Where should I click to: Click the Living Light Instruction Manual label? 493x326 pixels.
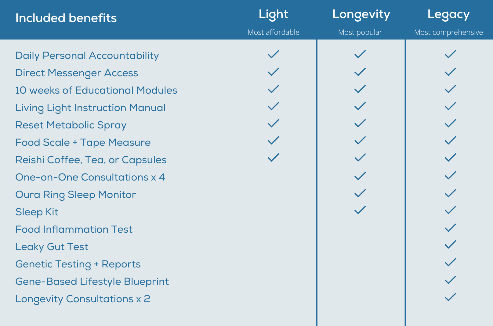pyautogui.click(x=90, y=108)
